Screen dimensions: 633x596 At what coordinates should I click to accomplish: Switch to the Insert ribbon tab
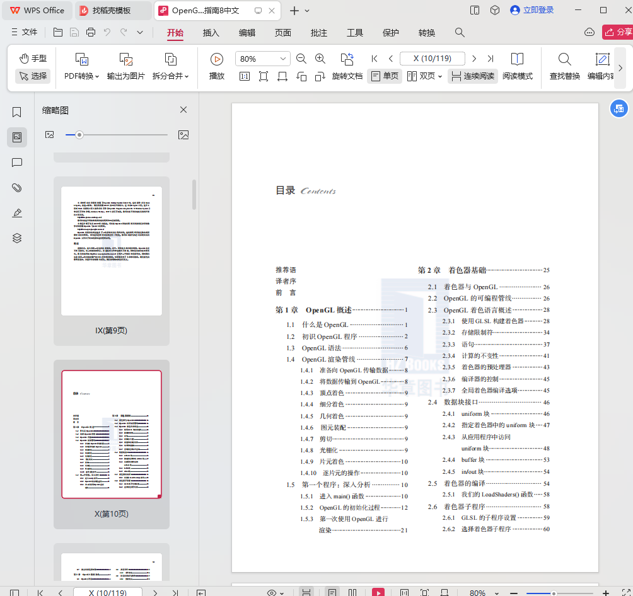coord(211,33)
